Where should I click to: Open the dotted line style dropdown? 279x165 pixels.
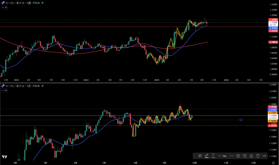[232, 156]
